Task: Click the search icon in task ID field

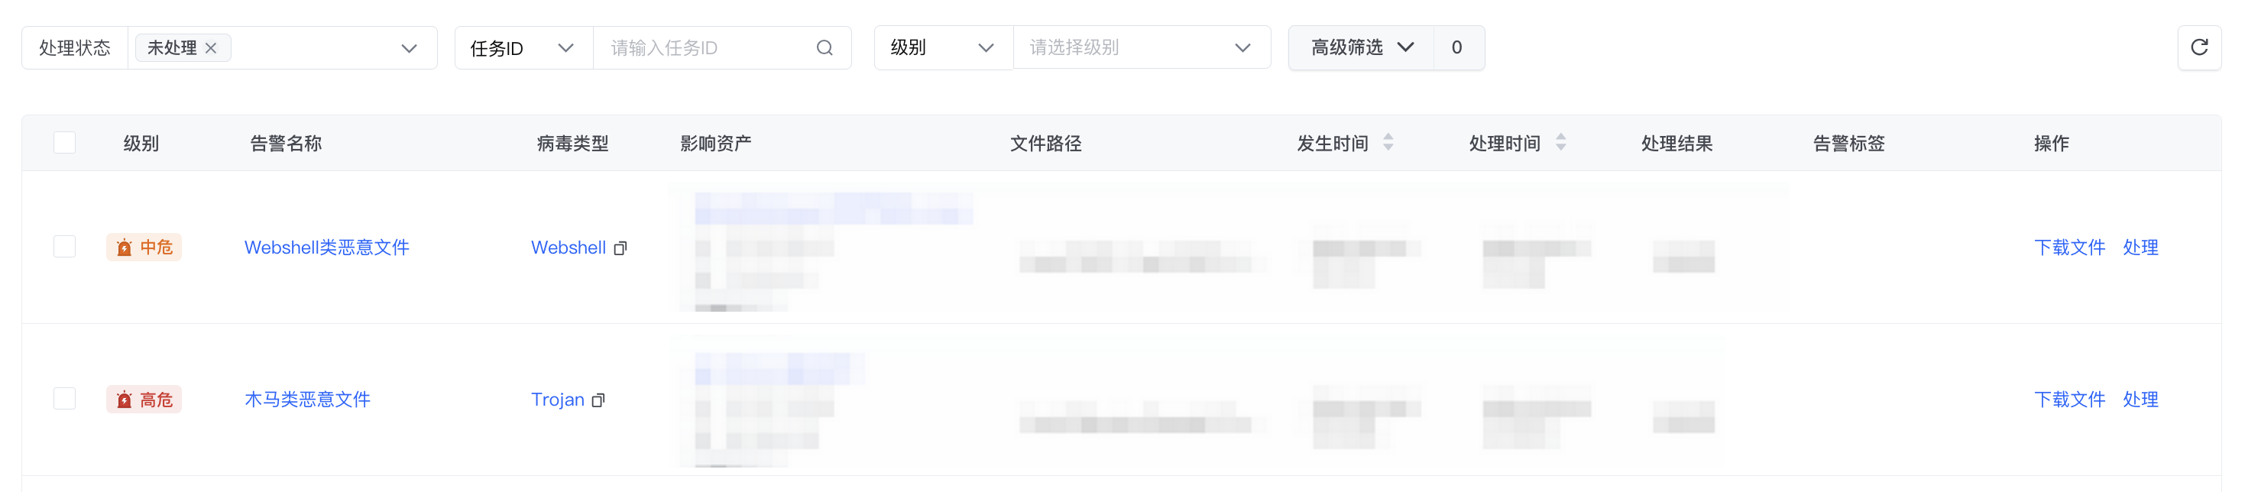Action: 824,48
